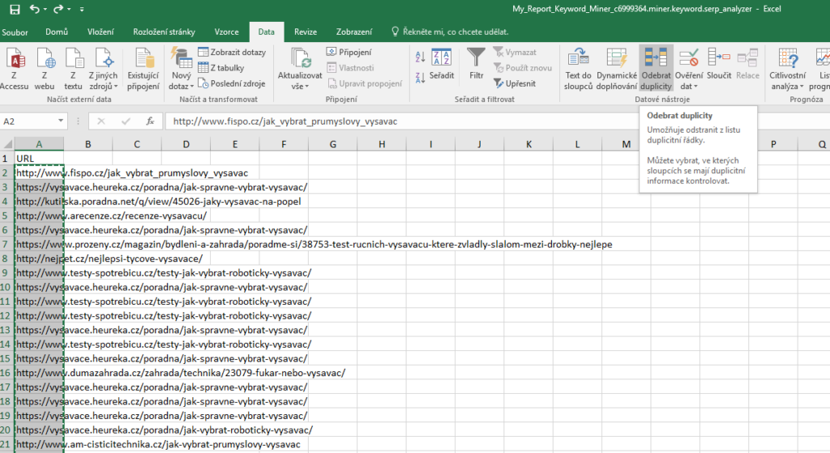Select the Revize ribbon tab

pos(306,32)
